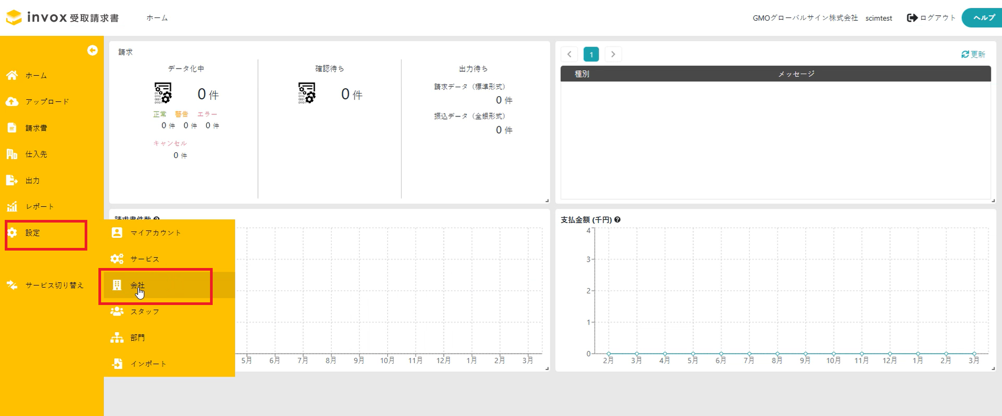
Task: Click the 部門 org-chart icon in the submenu
Action: [x=117, y=337]
